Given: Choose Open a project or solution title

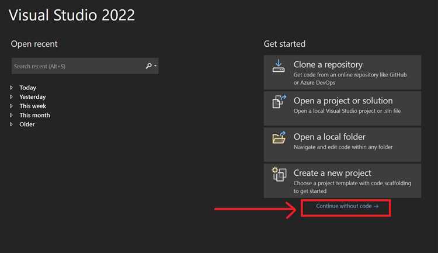Looking at the screenshot, I should [343, 100].
